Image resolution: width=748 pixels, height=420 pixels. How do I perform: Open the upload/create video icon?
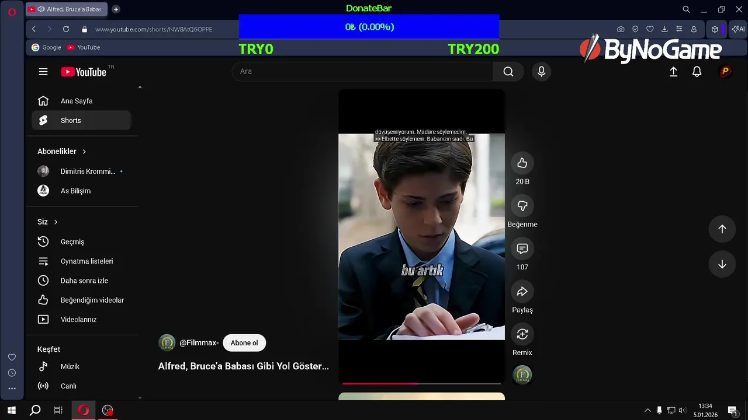673,71
